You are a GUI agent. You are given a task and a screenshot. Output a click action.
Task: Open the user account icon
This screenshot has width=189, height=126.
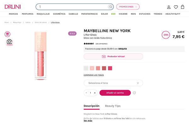[169, 7]
